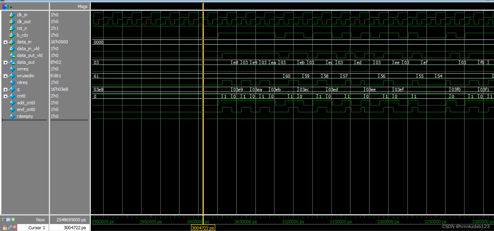This screenshot has width=494, height=231.
Task: Expand the data_in bus
Action: point(5,42)
